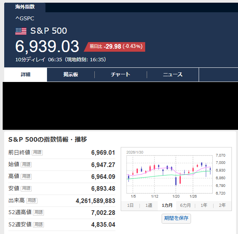
Task: Click 用語 link next to 前日終値
Action: pyautogui.click(x=37, y=152)
